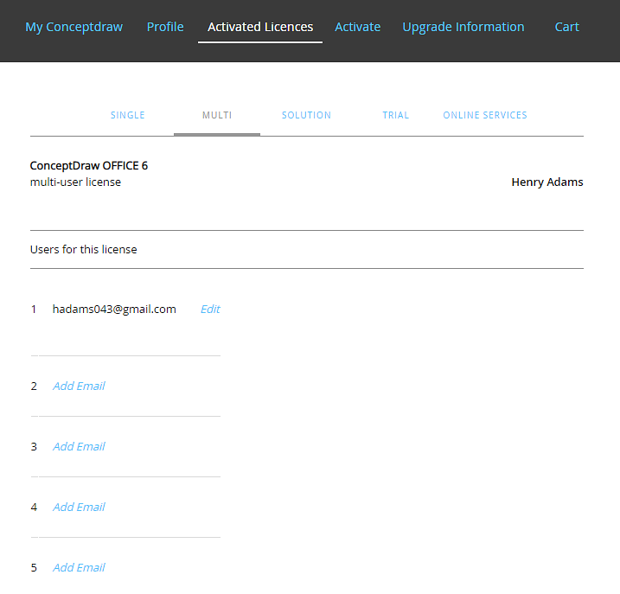Add Email for user slot 4
The height and width of the screenshot is (594, 620).
click(x=79, y=507)
